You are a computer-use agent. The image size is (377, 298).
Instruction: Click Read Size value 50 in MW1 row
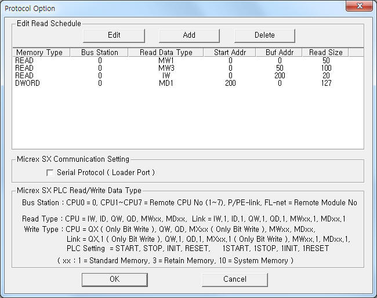click(x=326, y=60)
